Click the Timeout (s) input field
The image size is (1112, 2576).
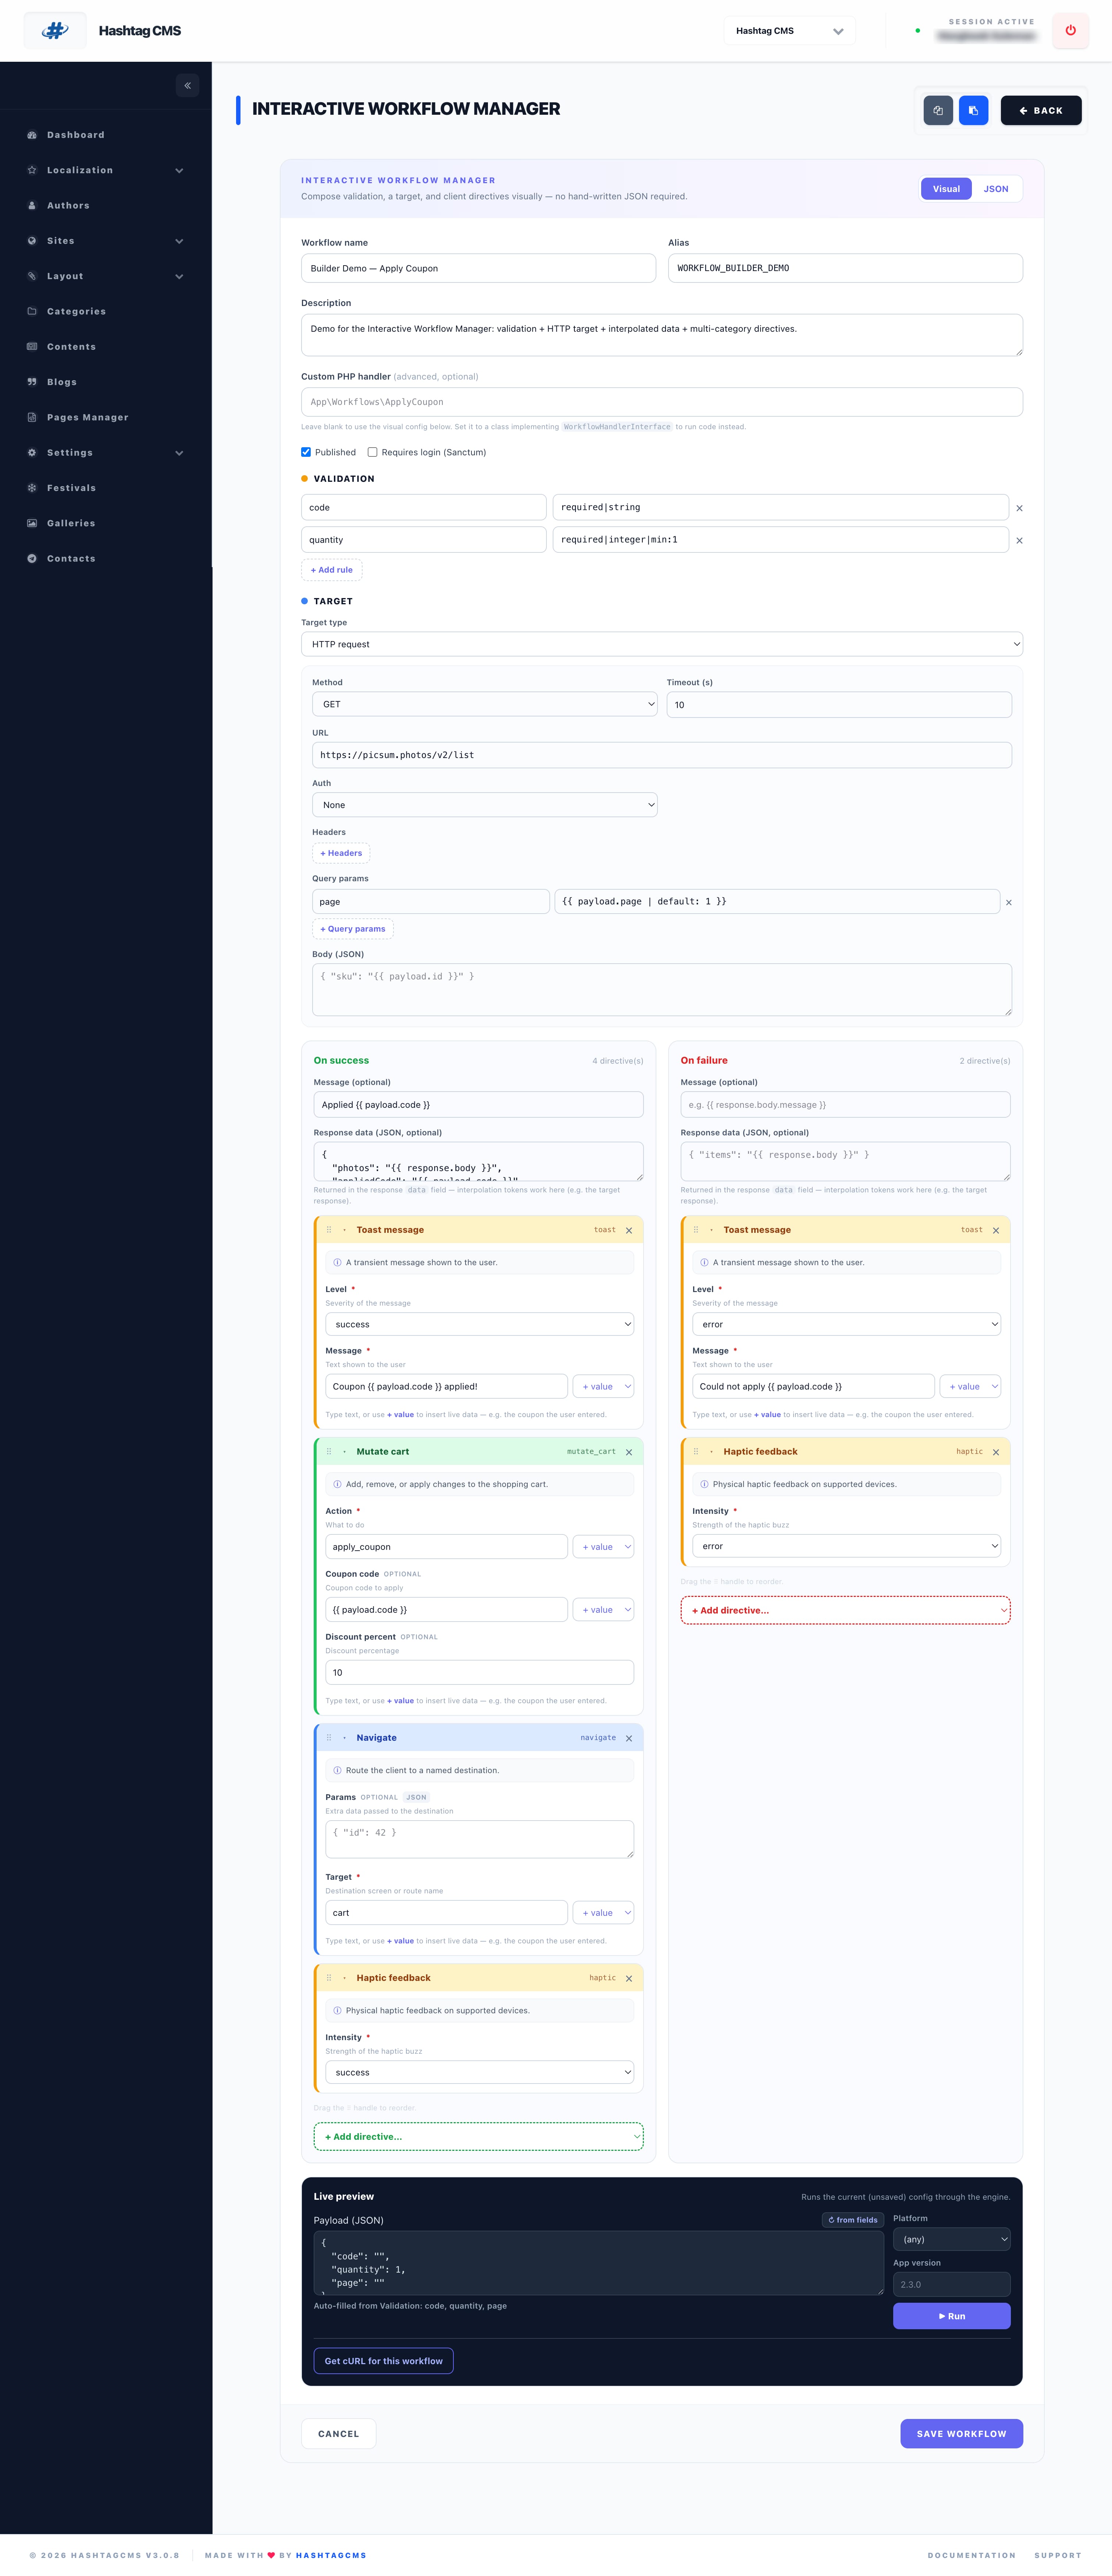[x=839, y=705]
